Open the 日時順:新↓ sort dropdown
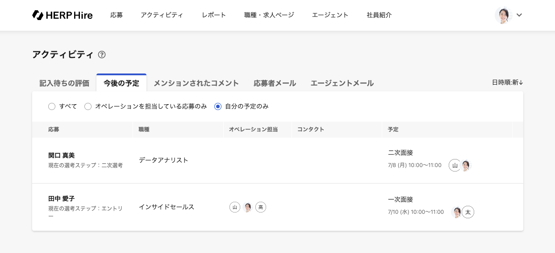Viewport: 555px width, 253px height. (x=507, y=82)
